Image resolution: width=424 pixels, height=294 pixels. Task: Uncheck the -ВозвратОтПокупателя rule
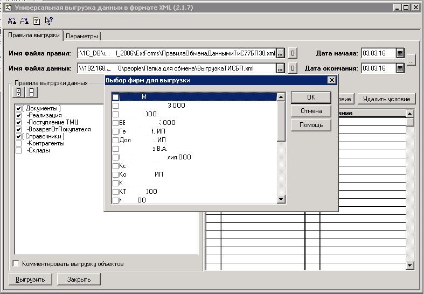pyautogui.click(x=19, y=130)
